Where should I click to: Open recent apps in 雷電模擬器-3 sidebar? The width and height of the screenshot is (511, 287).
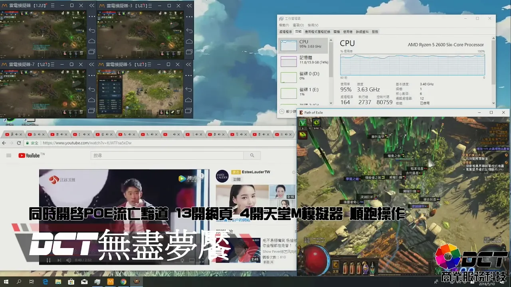(189, 51)
